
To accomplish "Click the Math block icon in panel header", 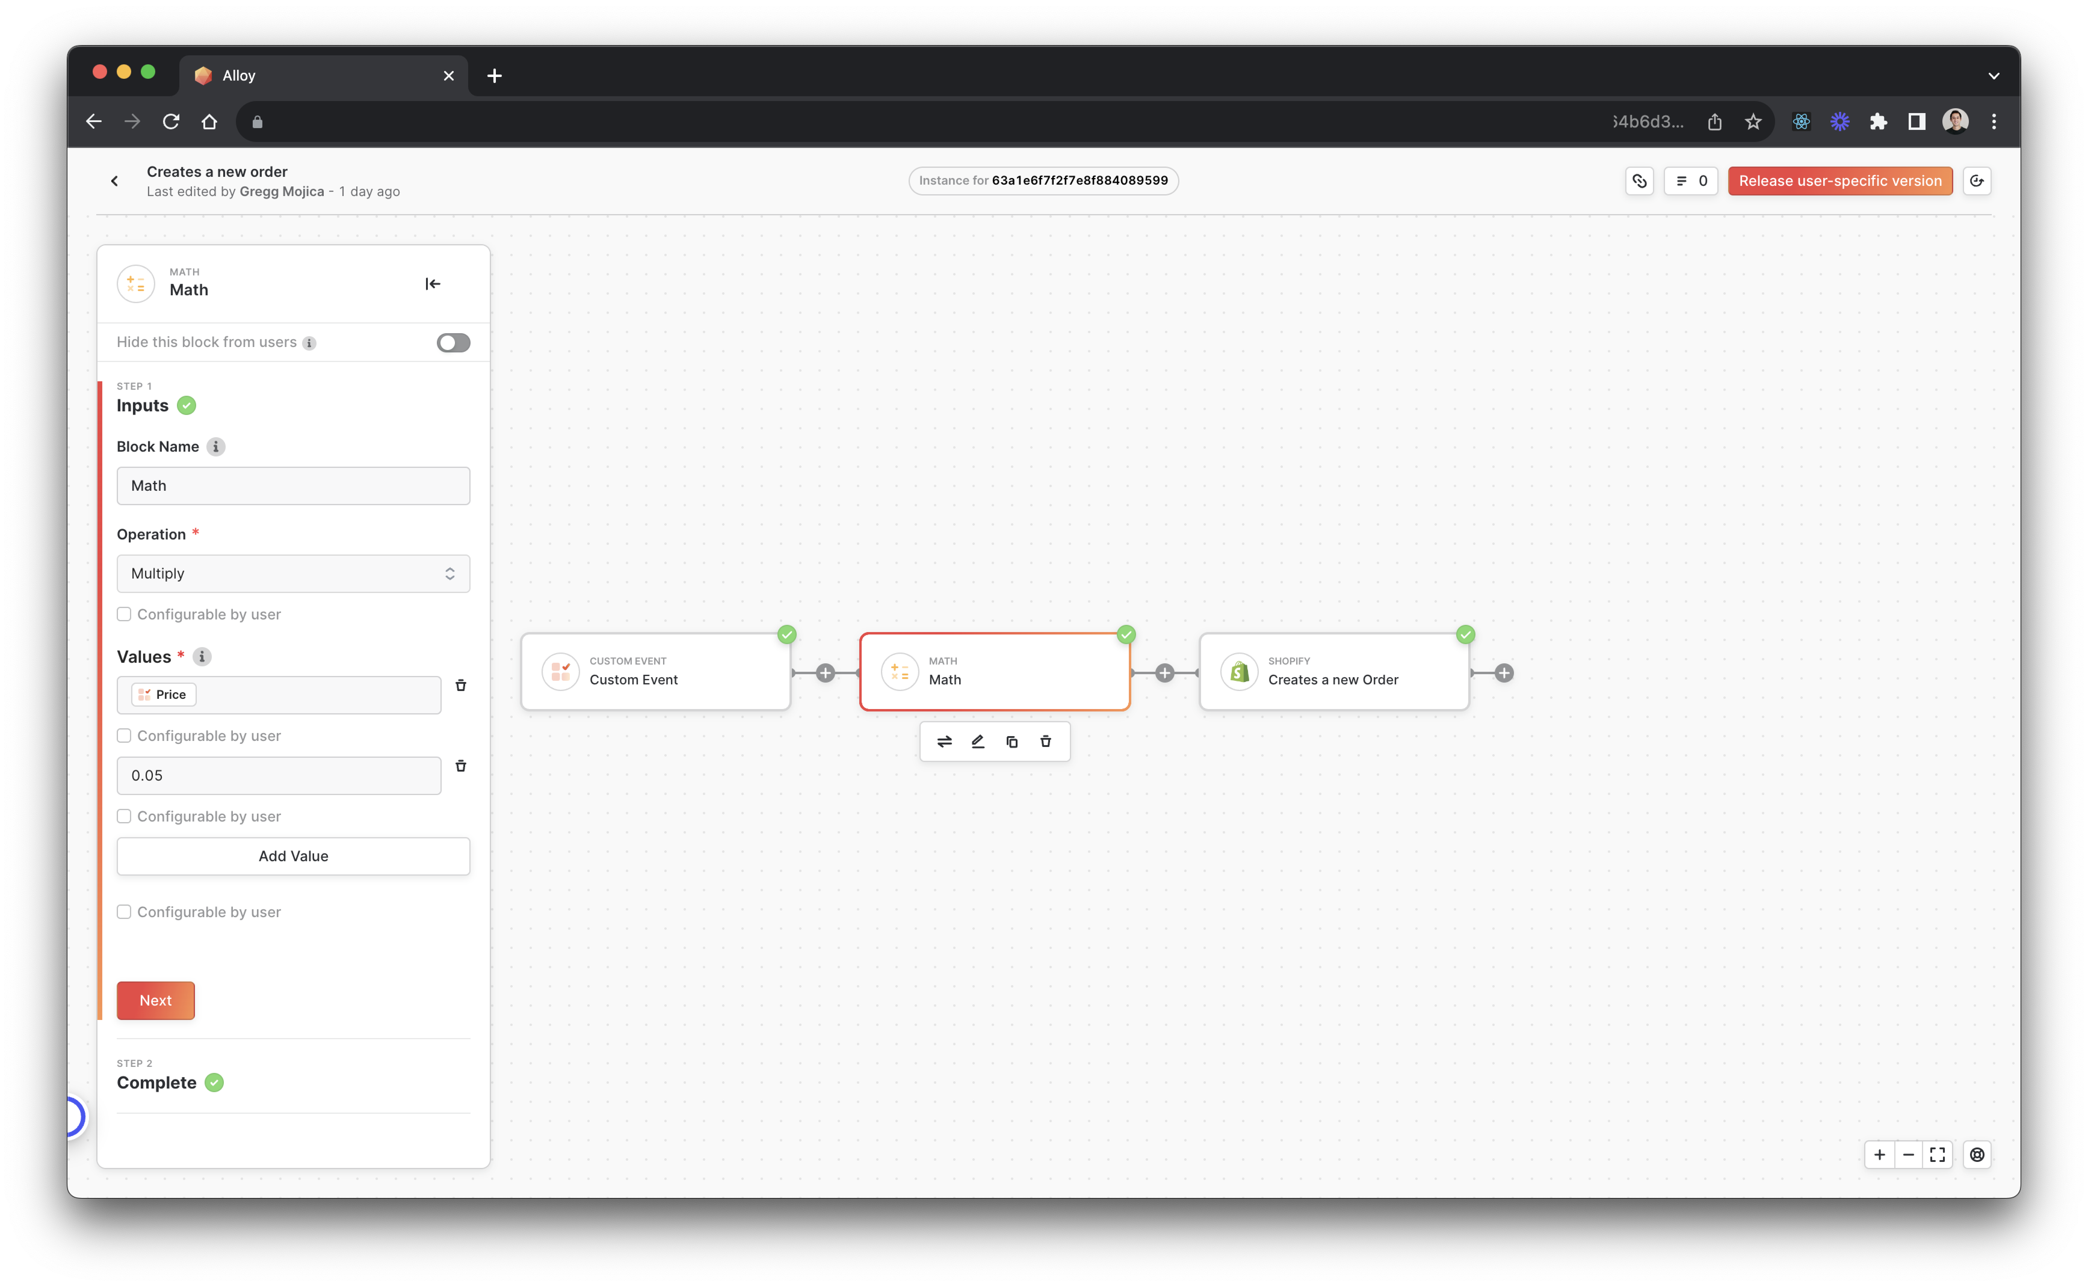I will click(x=136, y=284).
